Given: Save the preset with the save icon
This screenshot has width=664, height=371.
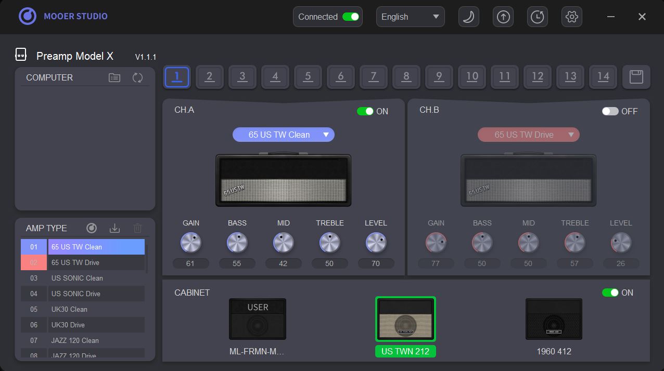Looking at the screenshot, I should pos(636,76).
